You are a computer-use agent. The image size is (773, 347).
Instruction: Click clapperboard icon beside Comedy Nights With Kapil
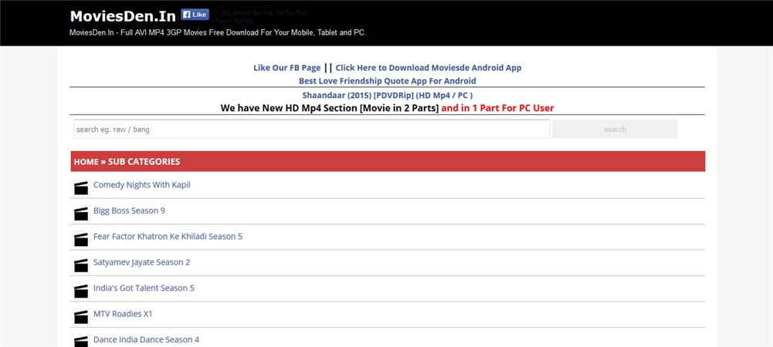[81, 188]
